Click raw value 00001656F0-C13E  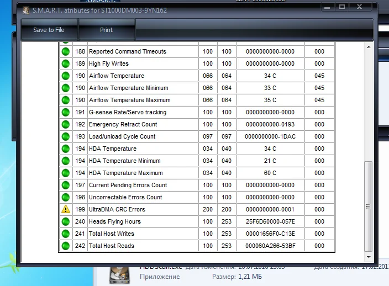click(x=270, y=234)
